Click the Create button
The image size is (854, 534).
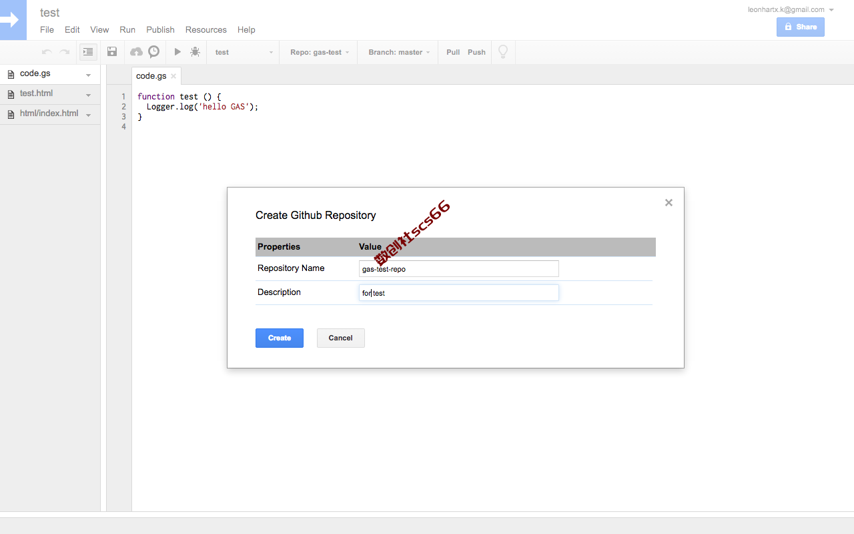pos(280,338)
